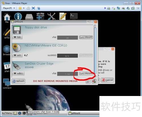The image size is (142, 117).
Task: Enter VMware full screen mode
Action: point(34,8)
